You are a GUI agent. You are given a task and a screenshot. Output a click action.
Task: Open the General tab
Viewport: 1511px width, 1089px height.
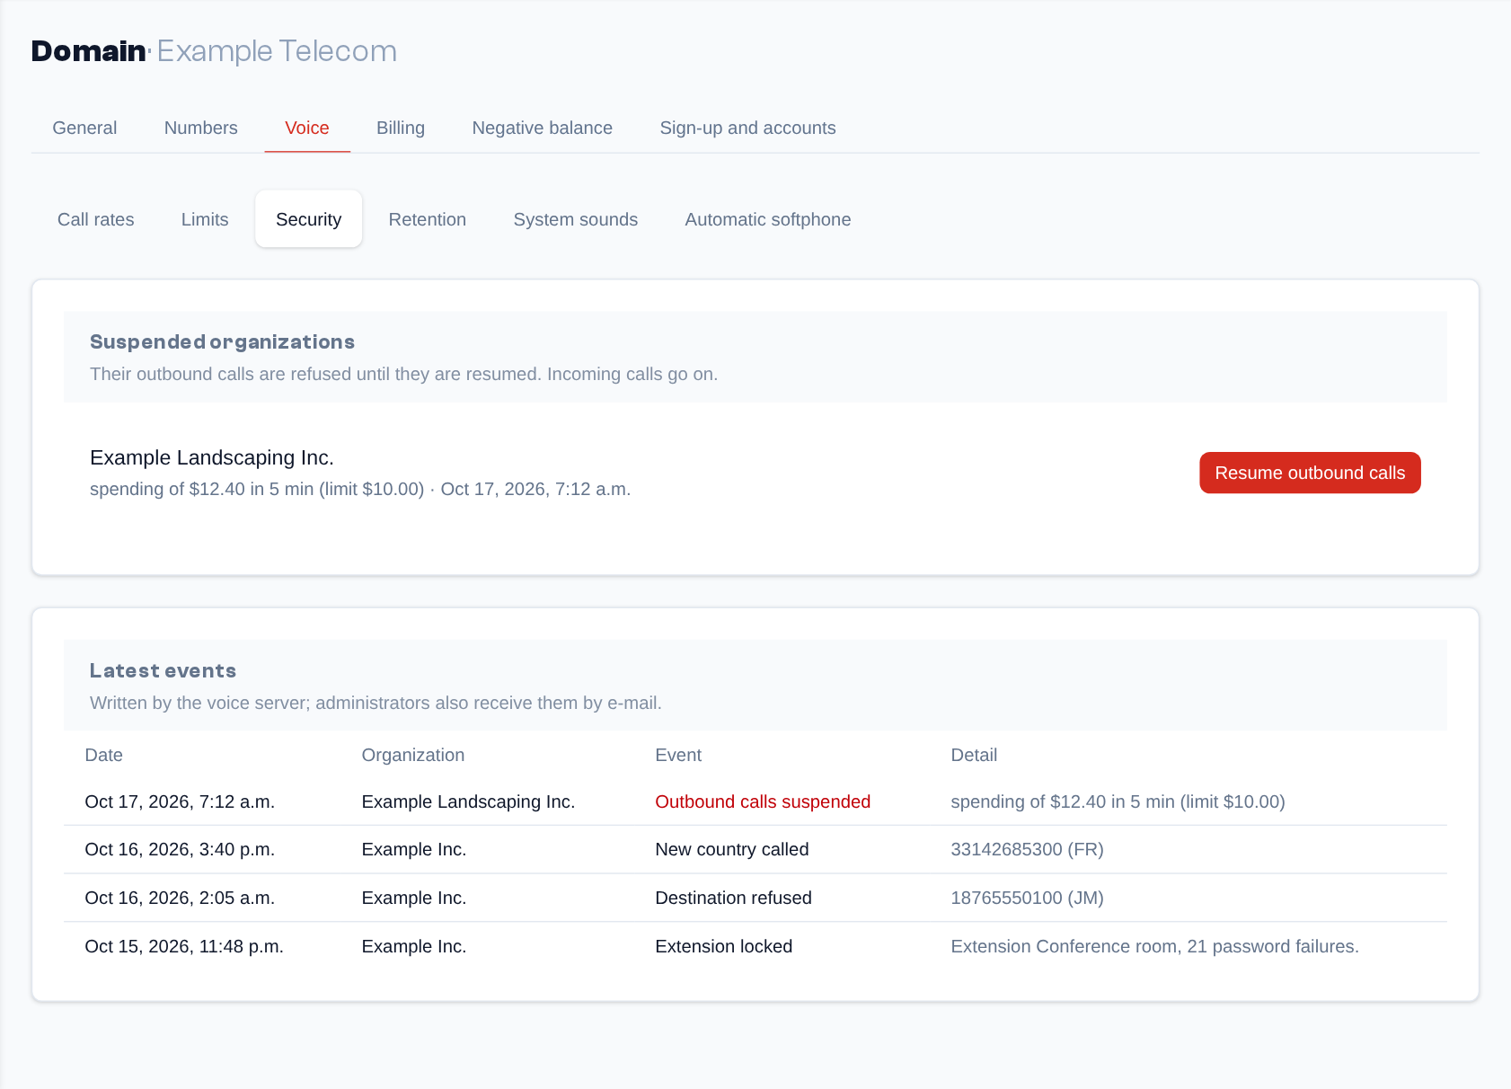point(84,128)
